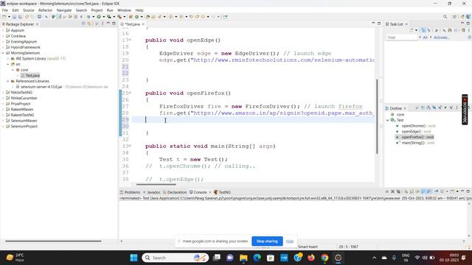Open the New Task dropdown arrow in Task List
The height and width of the screenshot is (265, 472).
coord(416,30)
